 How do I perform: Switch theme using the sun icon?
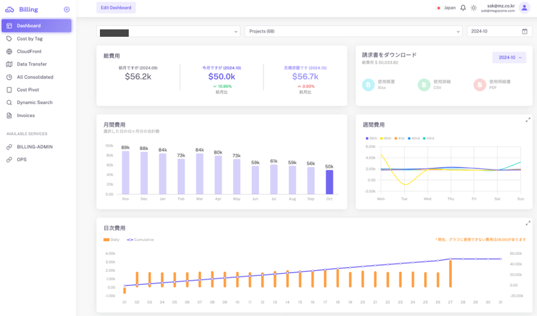[x=474, y=7]
